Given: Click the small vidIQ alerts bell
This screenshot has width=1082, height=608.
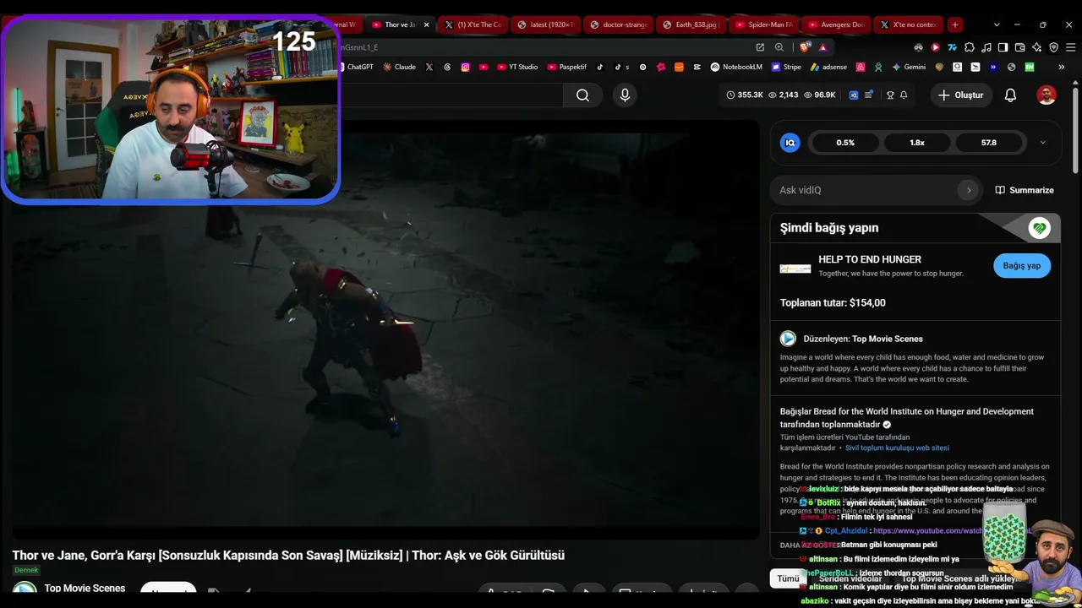Looking at the screenshot, I should pos(904,95).
